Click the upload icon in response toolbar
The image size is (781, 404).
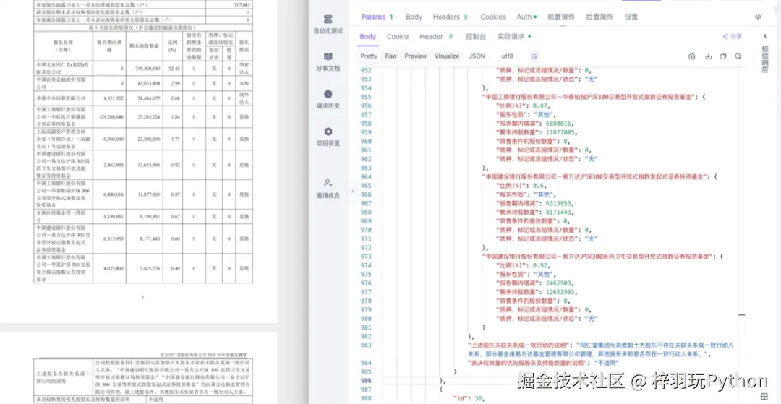[x=691, y=56]
